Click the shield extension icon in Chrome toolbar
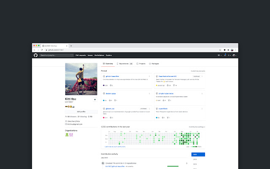 point(224,50)
